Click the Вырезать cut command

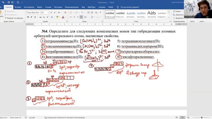(10, 12)
